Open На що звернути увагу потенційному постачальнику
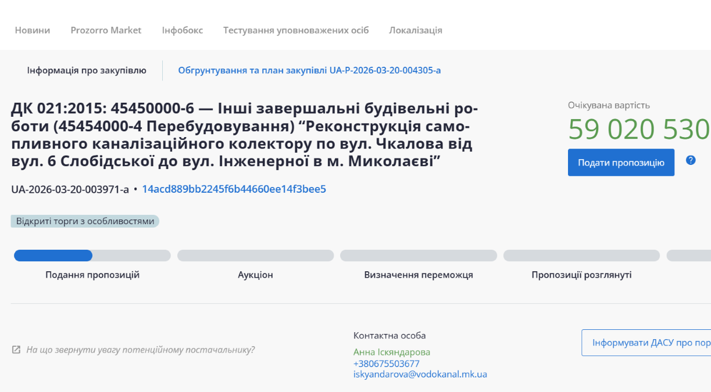Screen dimensions: 711x392 point(140,350)
